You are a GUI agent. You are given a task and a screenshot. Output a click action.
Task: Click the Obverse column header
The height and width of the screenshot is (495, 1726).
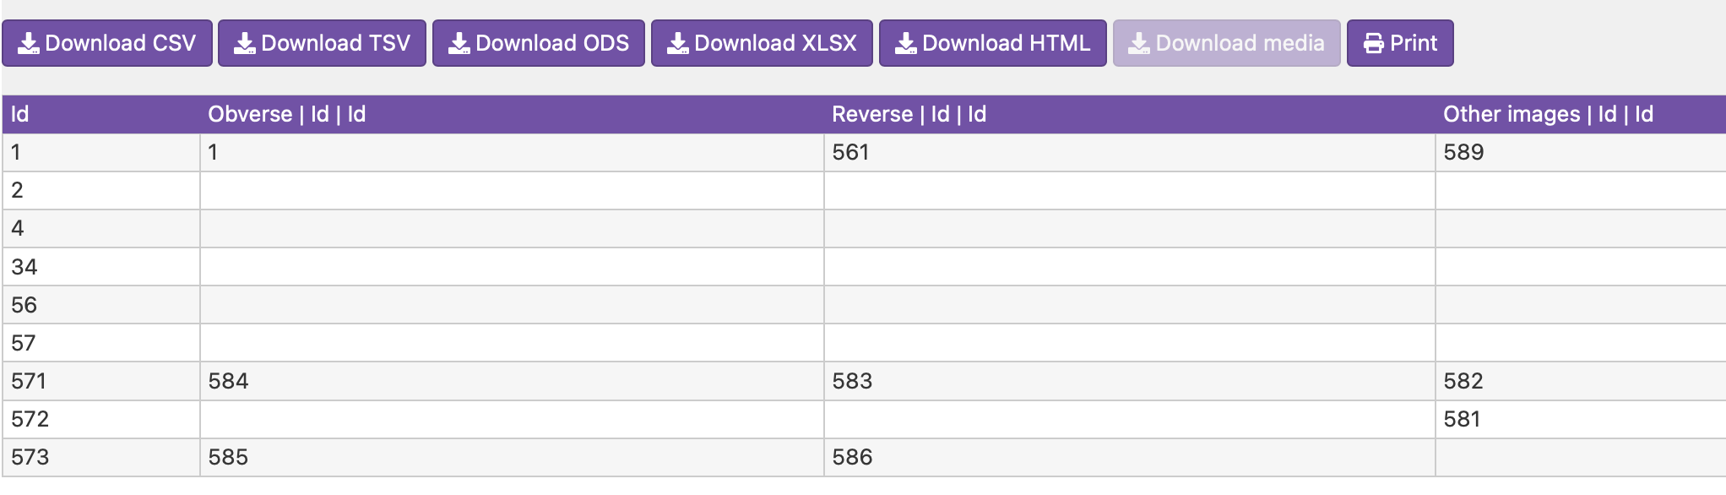tap(286, 115)
